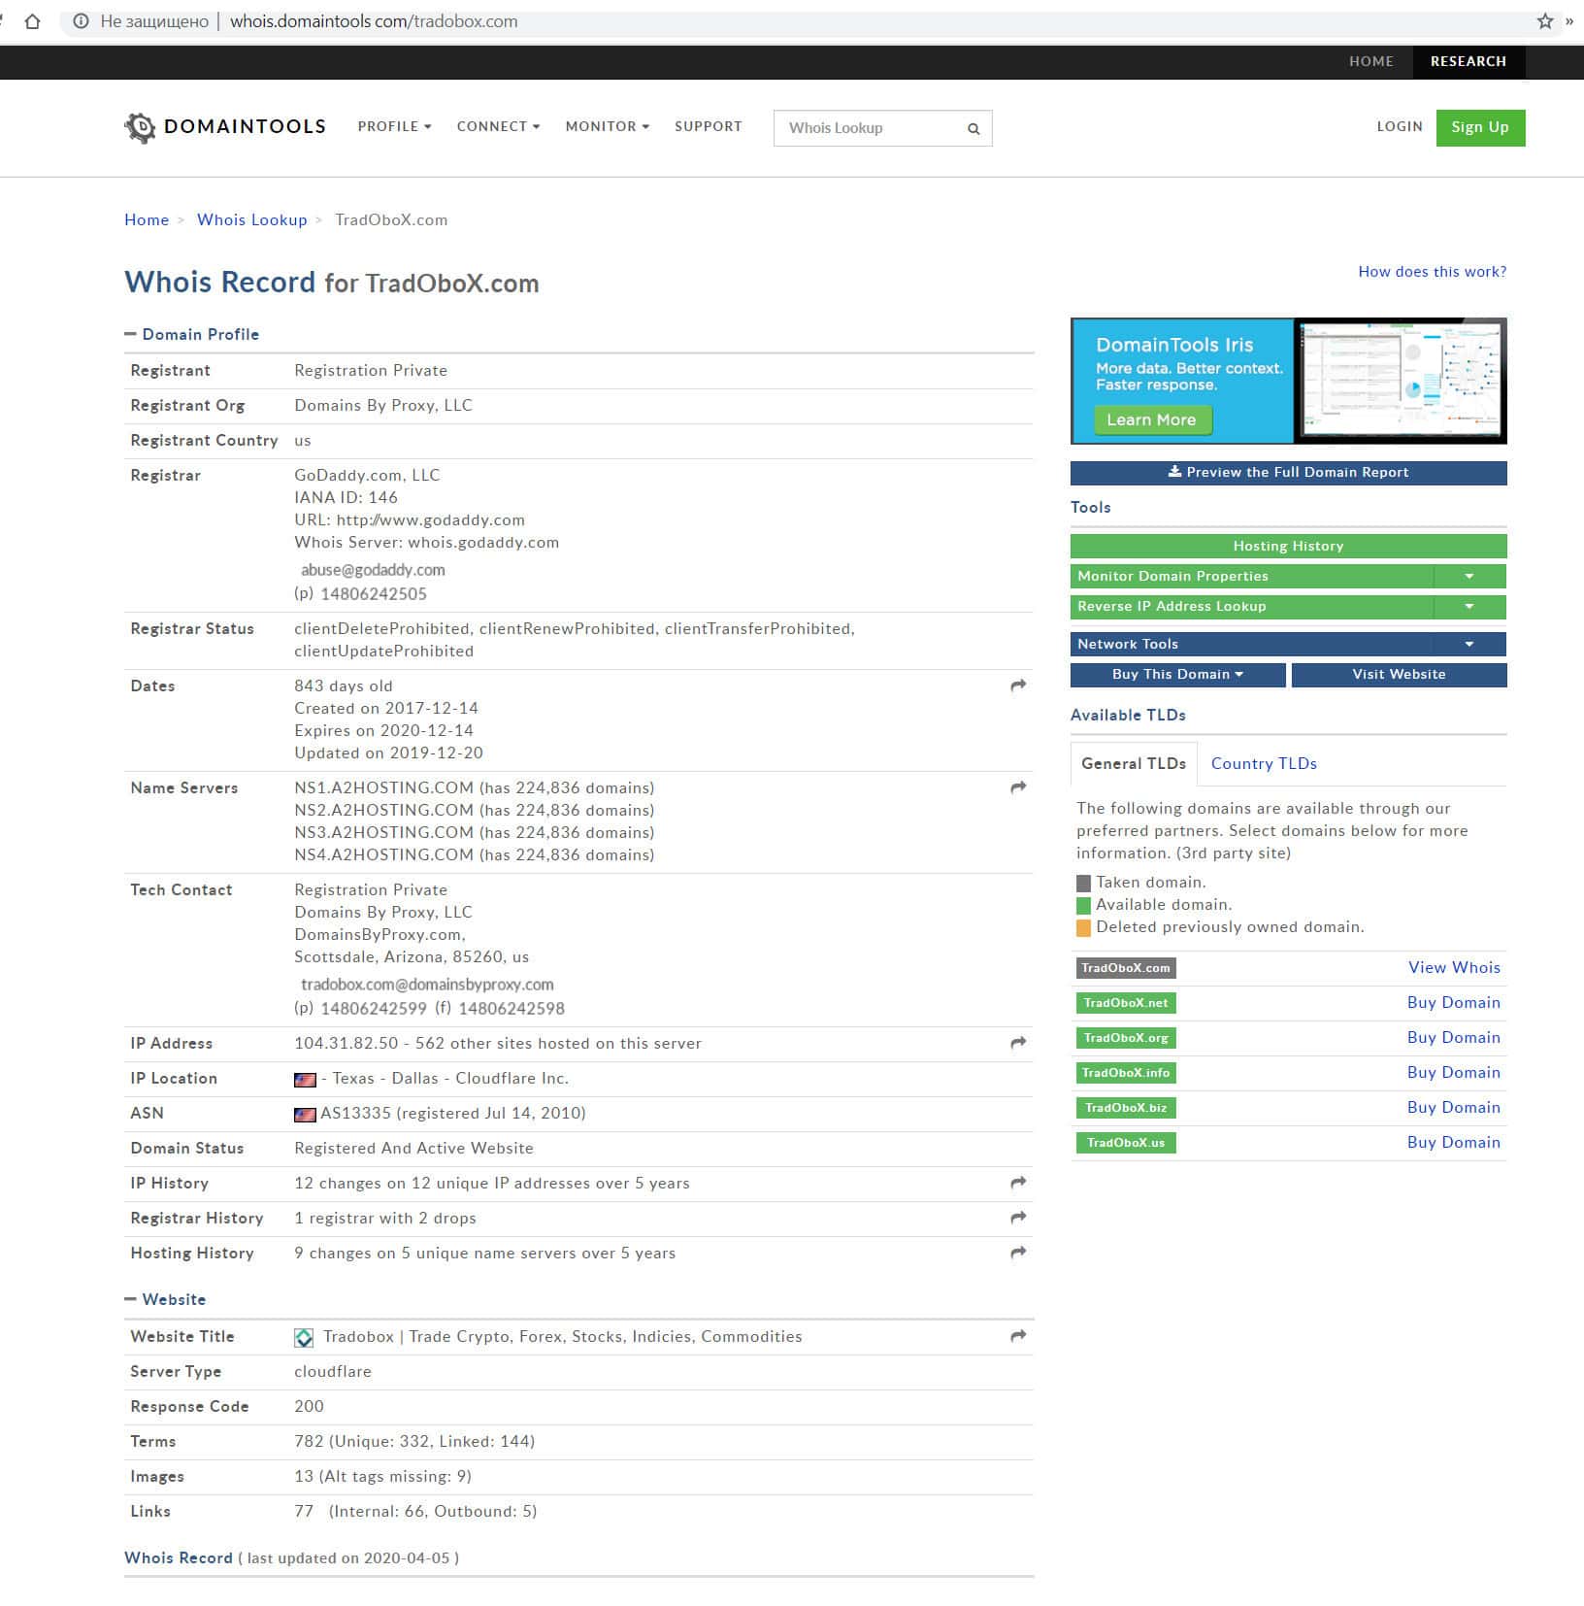Expand the Network Tools dropdown arrow
This screenshot has height=1606, width=1584.
(1468, 644)
